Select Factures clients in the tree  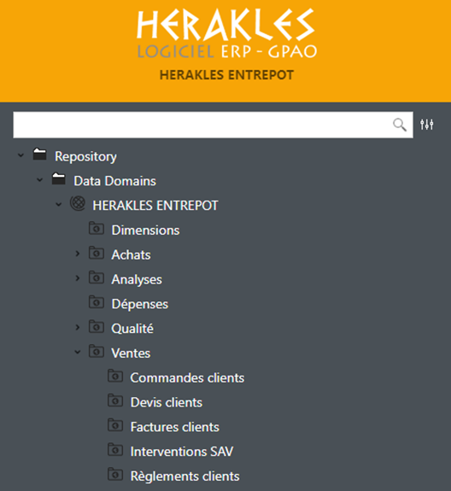tap(175, 427)
